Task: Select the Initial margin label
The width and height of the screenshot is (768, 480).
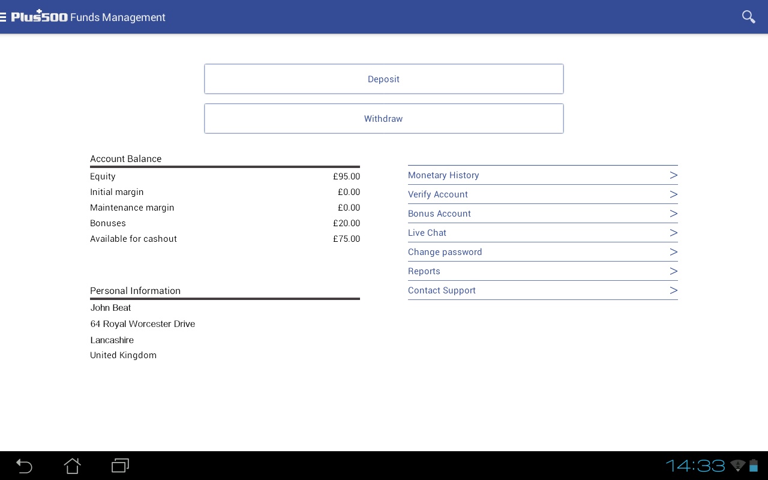Action: pyautogui.click(x=117, y=192)
